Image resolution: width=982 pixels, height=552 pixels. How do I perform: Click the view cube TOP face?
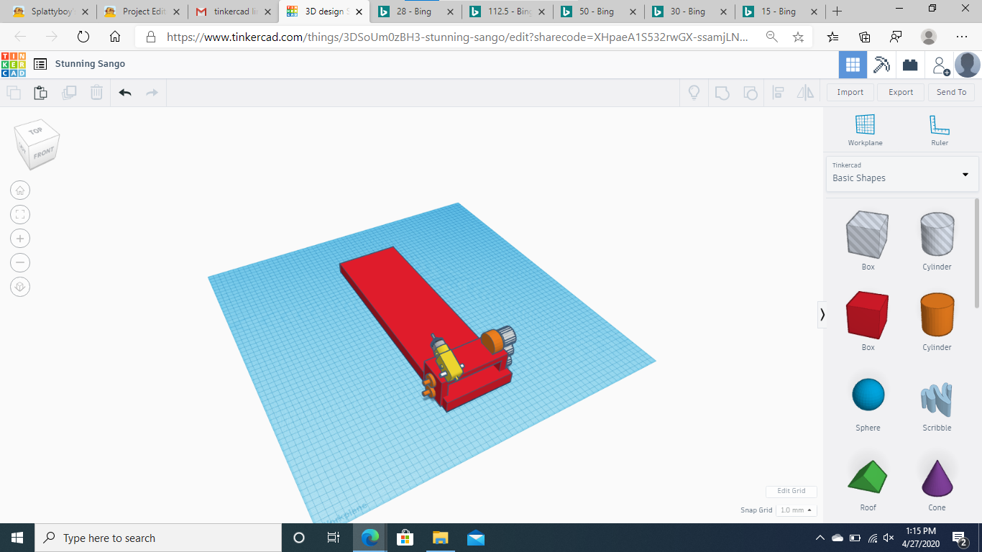pos(35,131)
